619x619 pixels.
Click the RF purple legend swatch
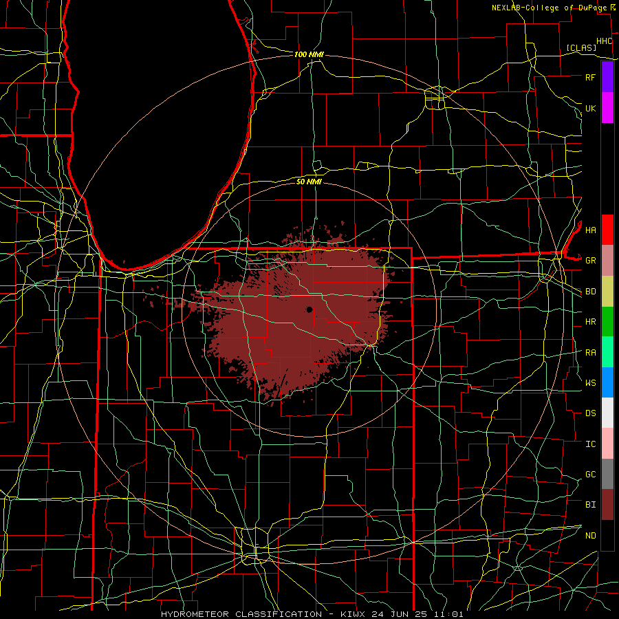click(x=607, y=77)
